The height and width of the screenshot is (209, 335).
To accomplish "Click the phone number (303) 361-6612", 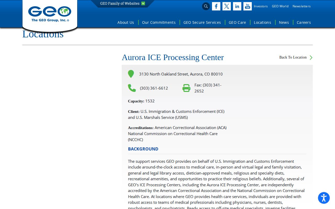I will 154,88.
